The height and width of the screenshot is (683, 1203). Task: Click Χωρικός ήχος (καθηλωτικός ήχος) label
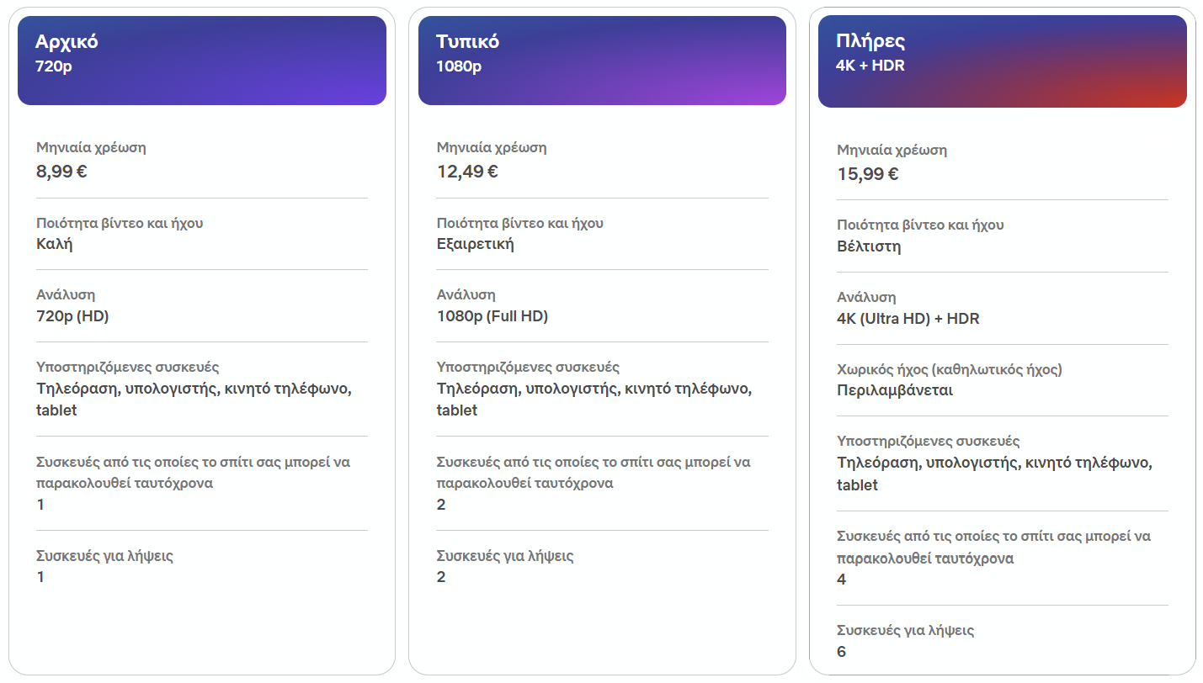(950, 369)
